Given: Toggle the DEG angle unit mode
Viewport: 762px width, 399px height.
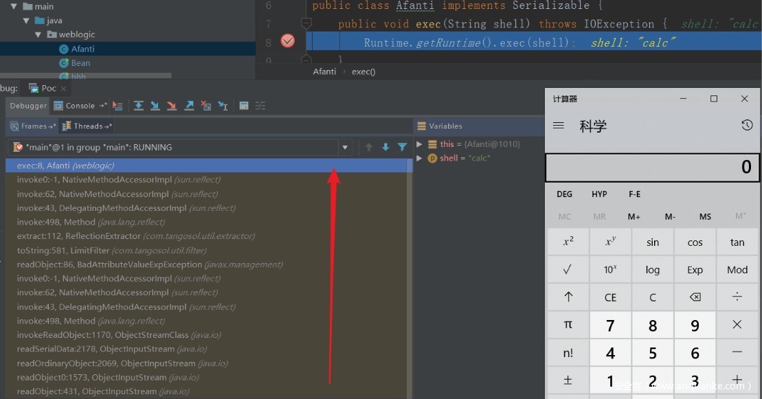Looking at the screenshot, I should (564, 194).
